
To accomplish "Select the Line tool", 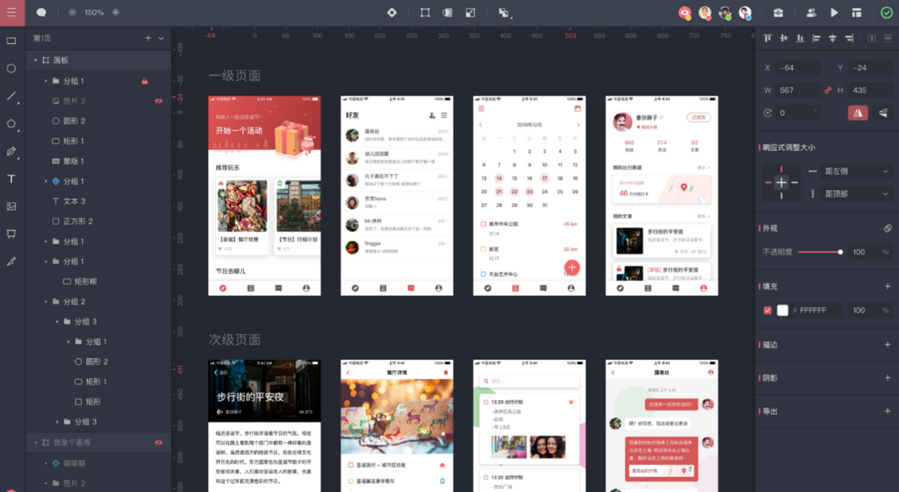I will click(11, 96).
